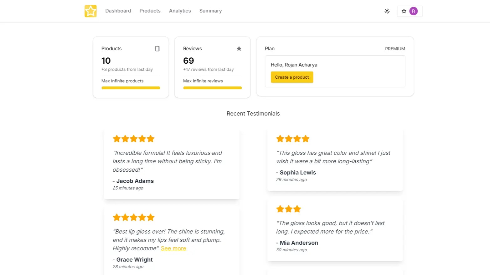The image size is (490, 275).
Task: Open the purple R user avatar menu
Action: click(x=413, y=11)
